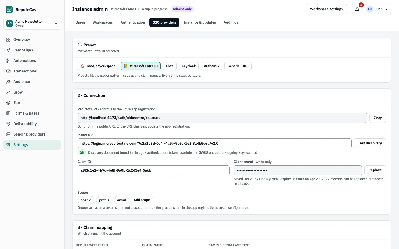Click Test discovery button
The width and height of the screenshot is (399, 249).
pos(370,143)
